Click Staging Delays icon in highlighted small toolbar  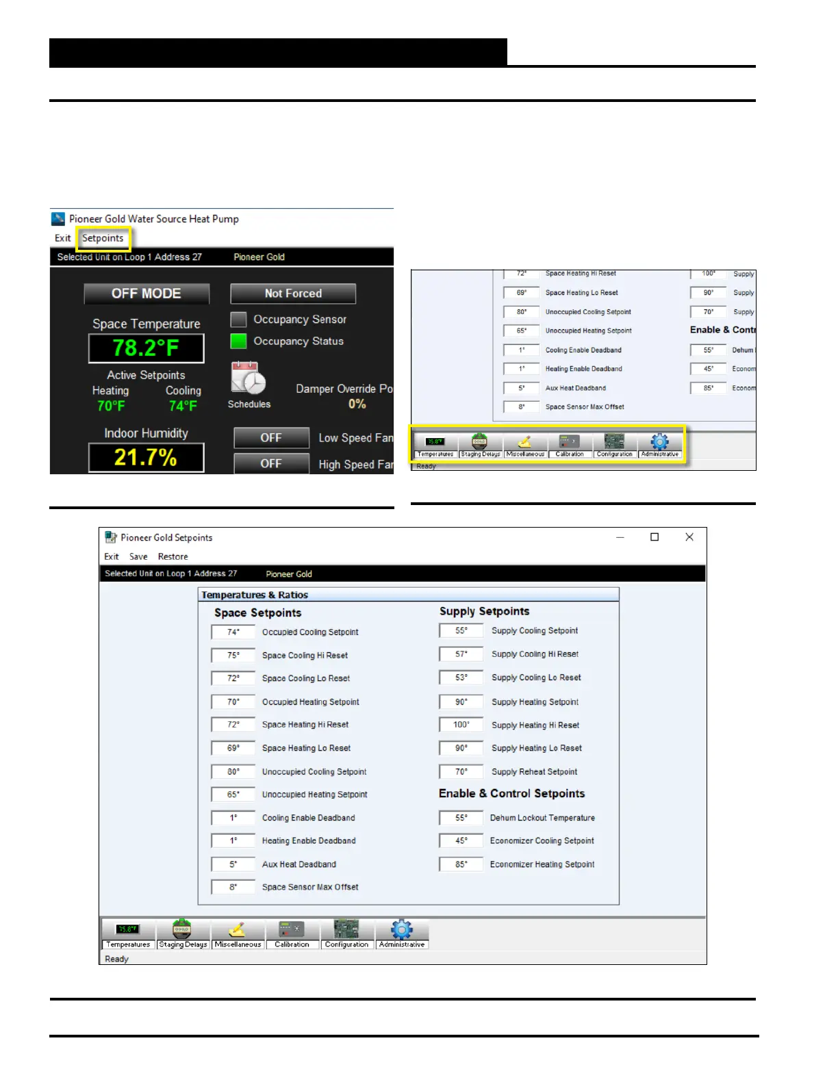point(480,446)
